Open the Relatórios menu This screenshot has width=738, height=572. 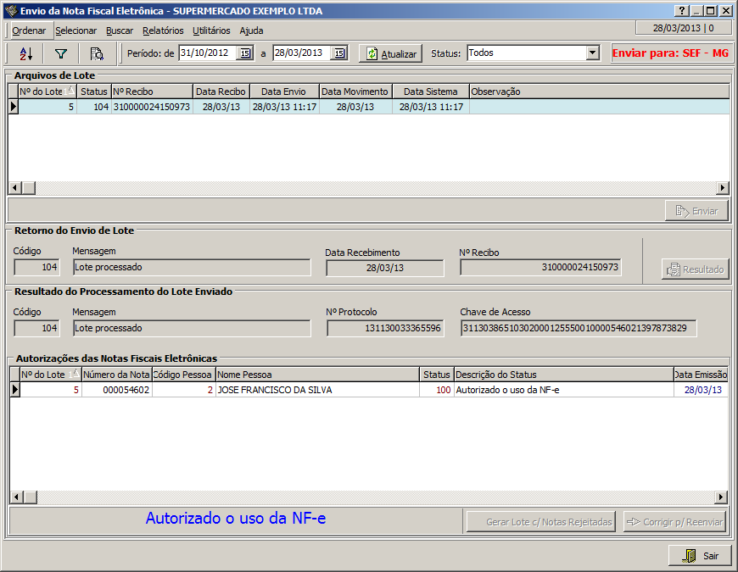163,31
